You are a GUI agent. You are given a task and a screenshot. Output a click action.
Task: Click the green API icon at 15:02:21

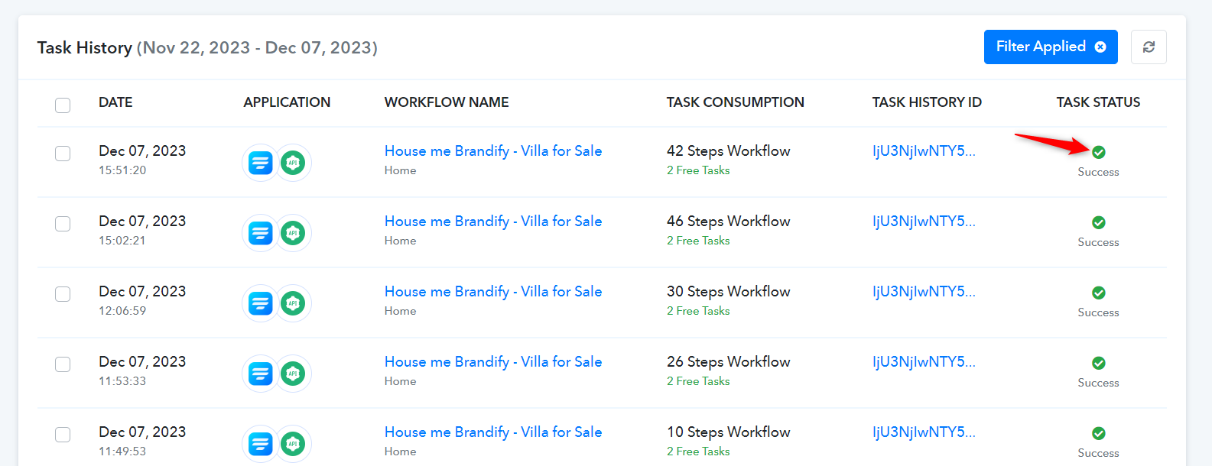[293, 233]
